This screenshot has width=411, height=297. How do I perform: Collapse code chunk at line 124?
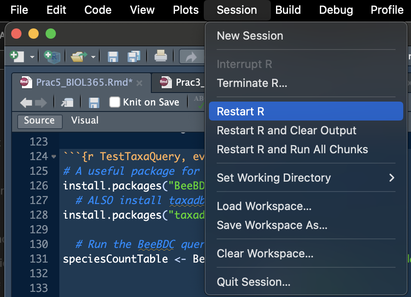(54, 157)
